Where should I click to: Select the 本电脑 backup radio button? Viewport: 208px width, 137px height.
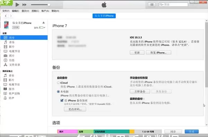click(58, 91)
